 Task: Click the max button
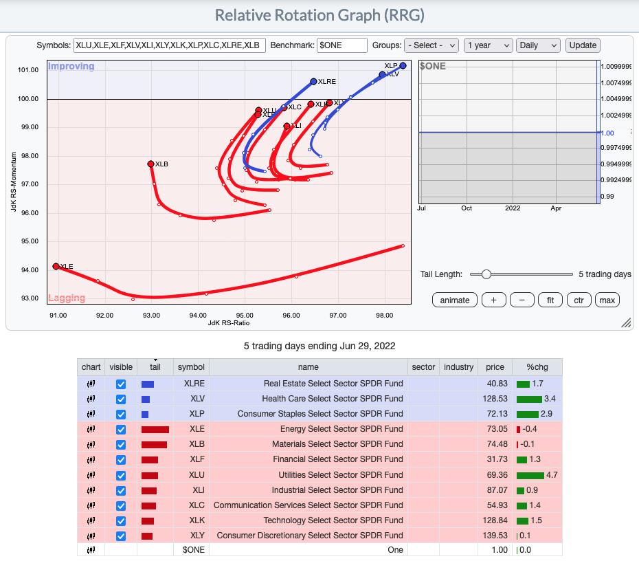[607, 300]
